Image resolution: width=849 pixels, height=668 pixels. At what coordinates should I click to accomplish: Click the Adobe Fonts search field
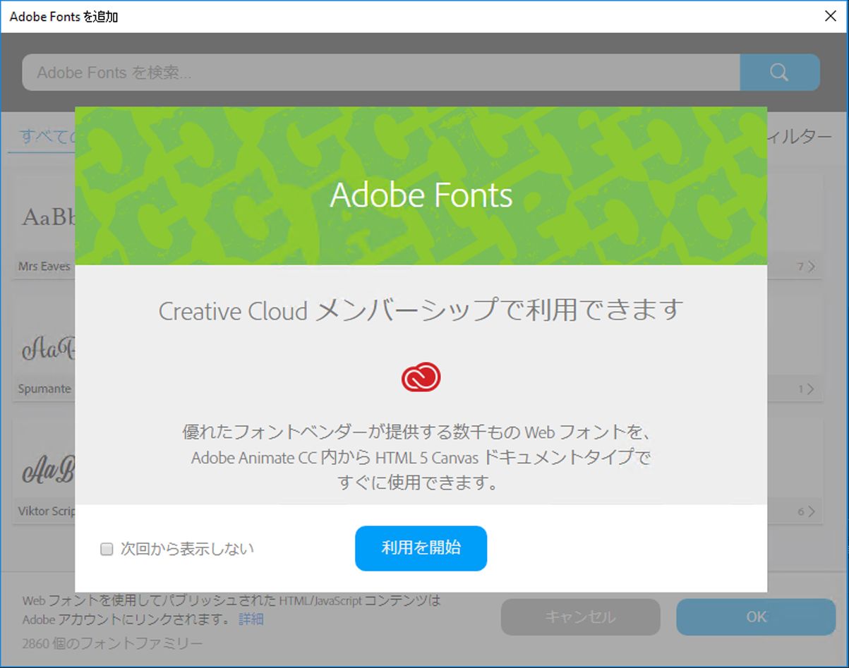[282, 72]
